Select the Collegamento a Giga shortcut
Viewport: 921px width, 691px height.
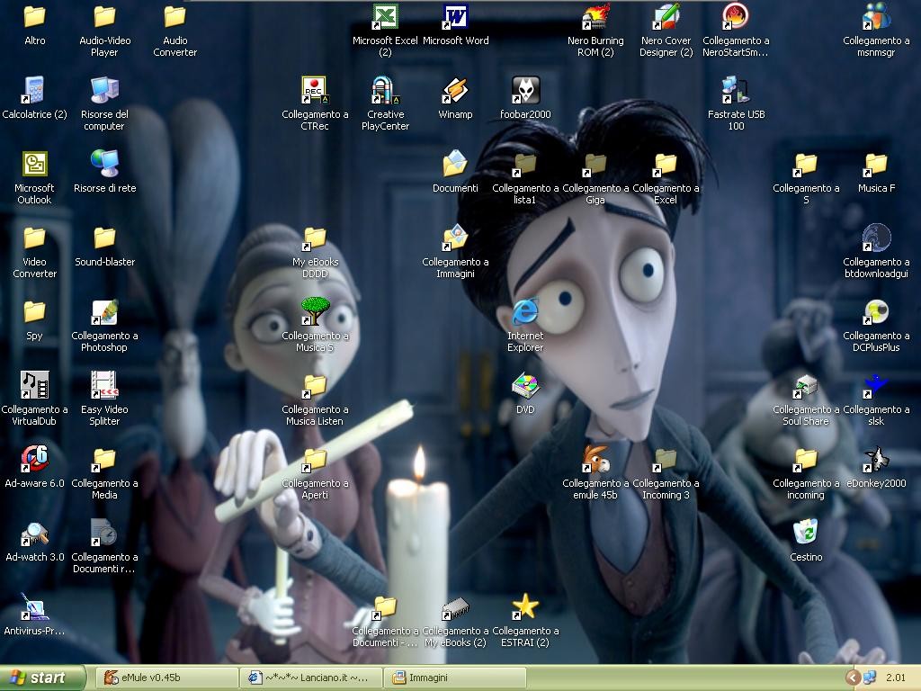pos(595,165)
